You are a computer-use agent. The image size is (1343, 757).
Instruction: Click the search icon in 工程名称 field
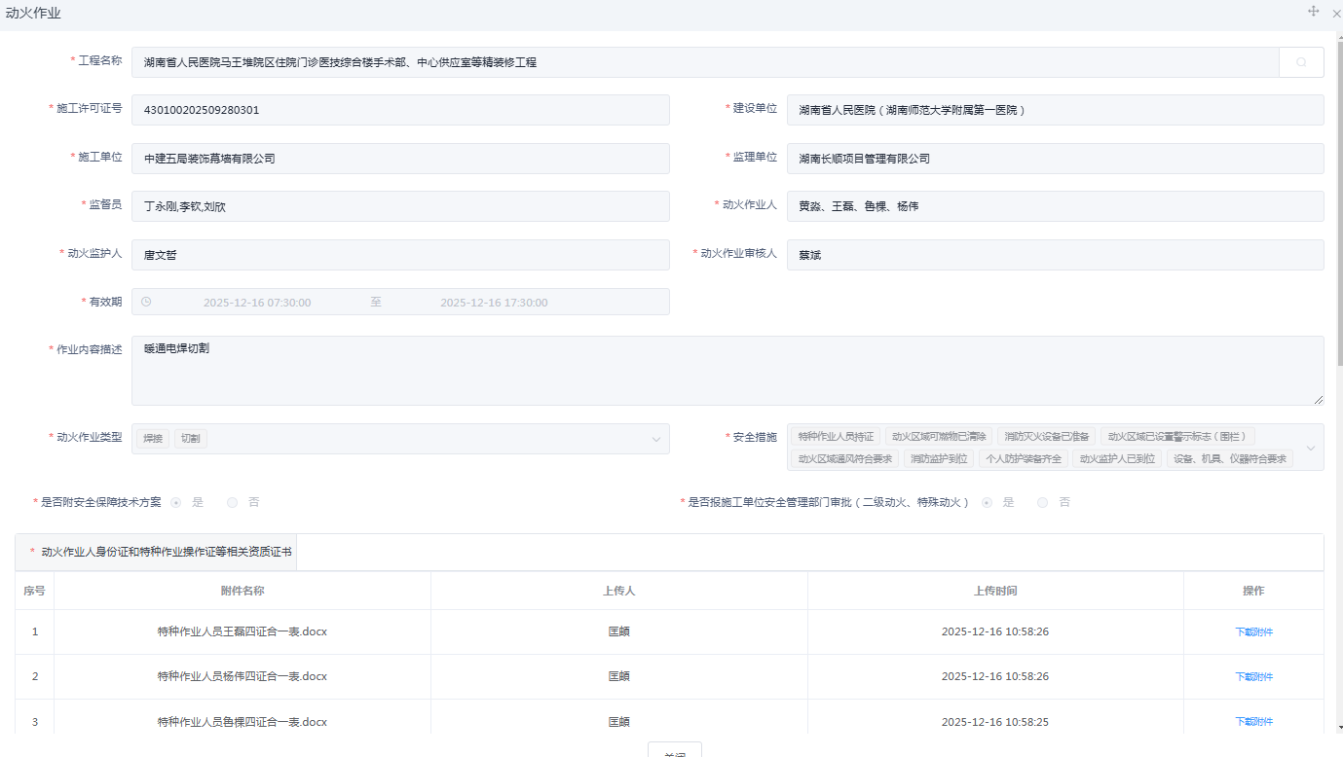click(x=1300, y=62)
